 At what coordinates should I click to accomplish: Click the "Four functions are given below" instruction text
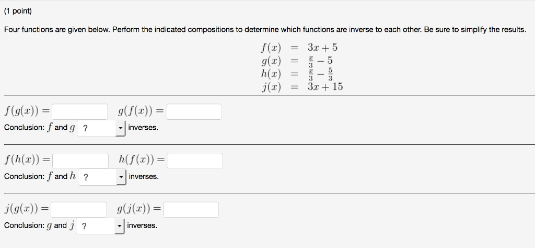pyautogui.click(x=265, y=30)
